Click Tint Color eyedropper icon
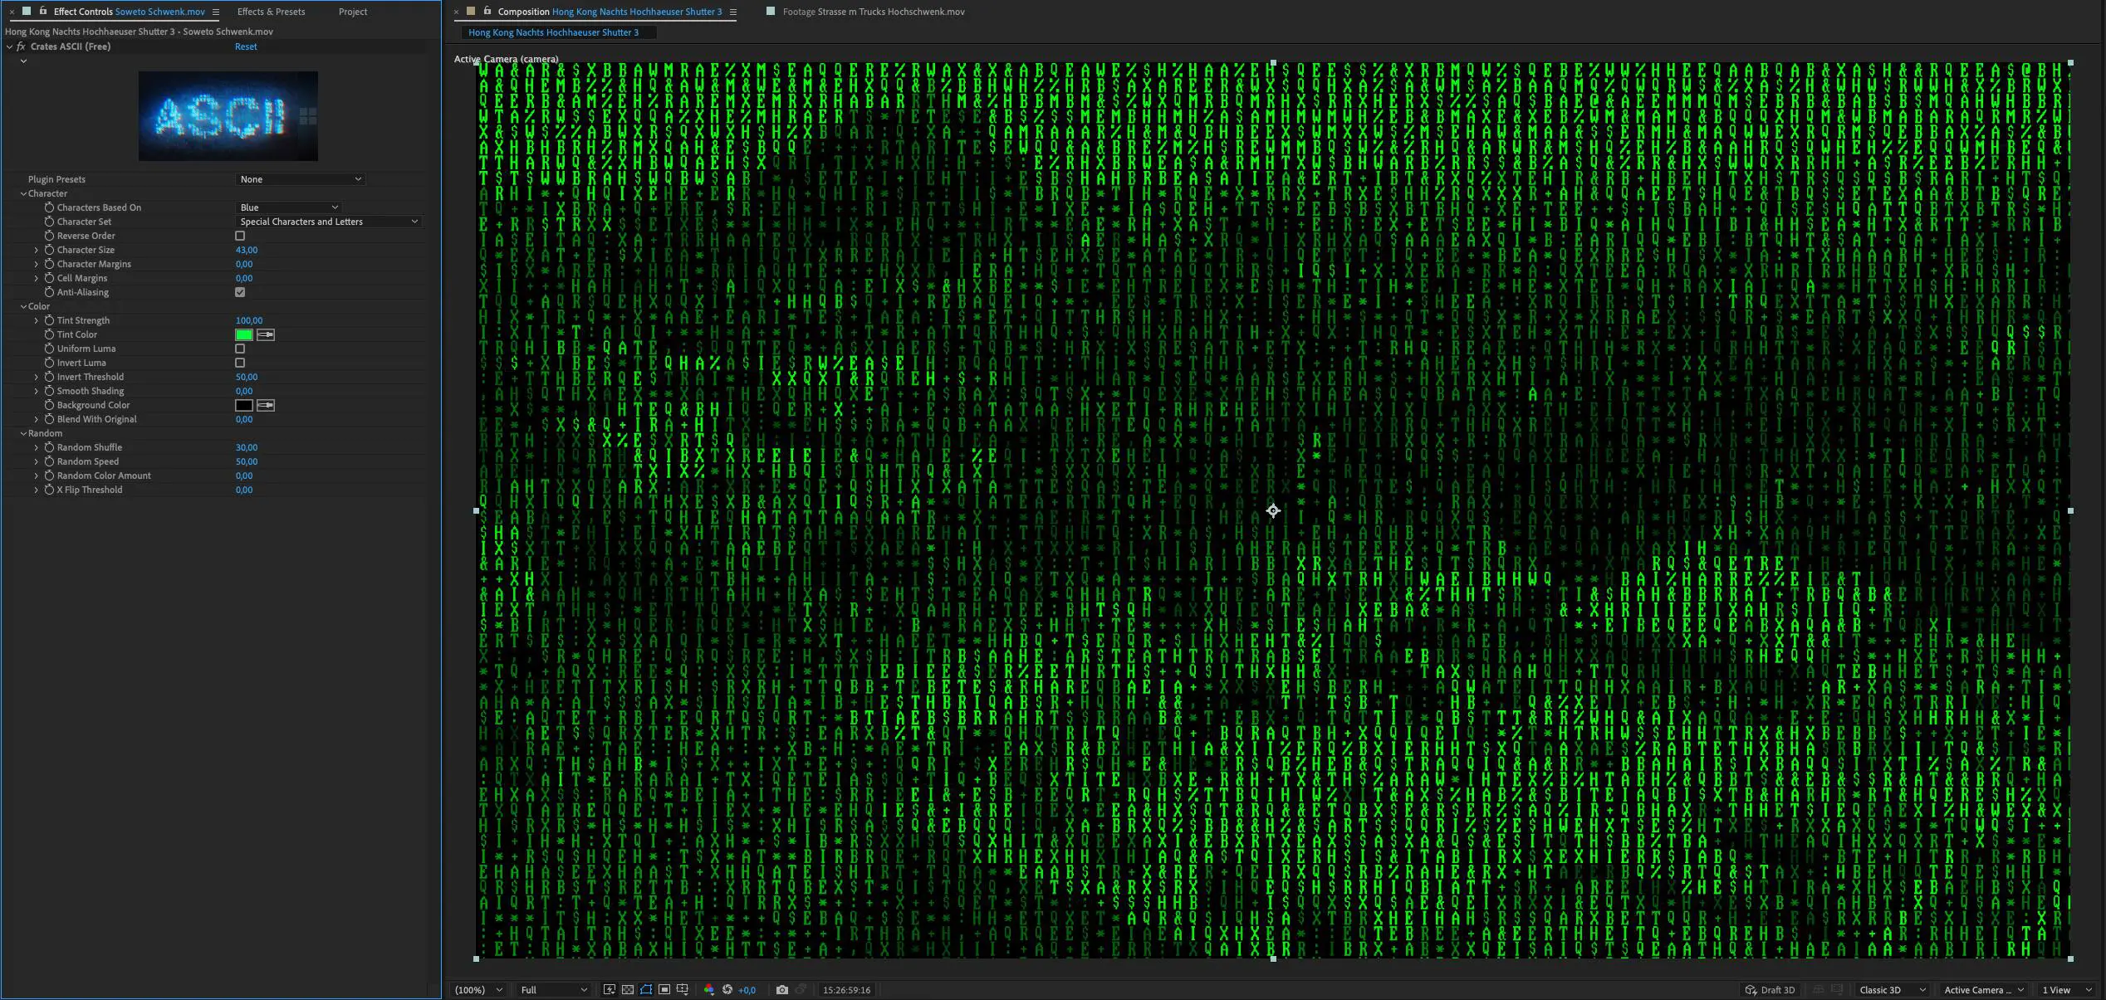 [x=266, y=334]
